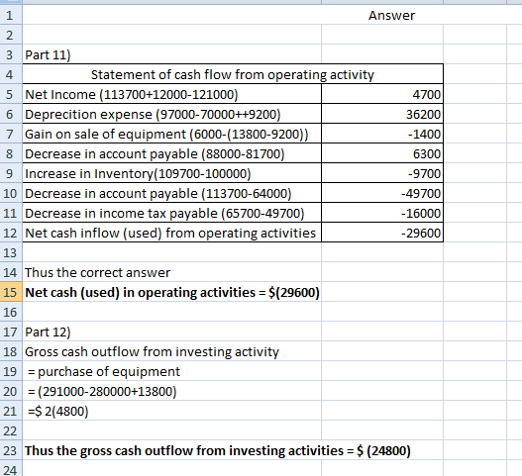Select row header 9
This screenshot has width=522, height=476.
point(11,173)
